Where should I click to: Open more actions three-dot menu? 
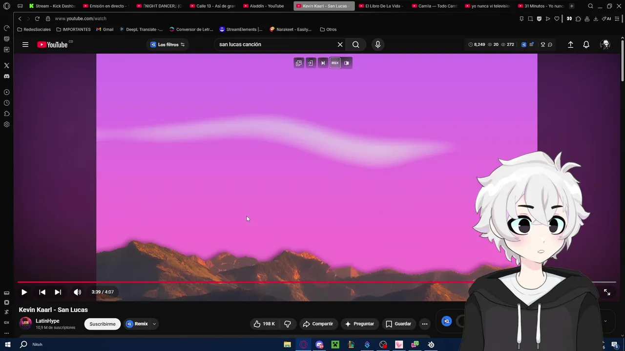[x=425, y=324]
